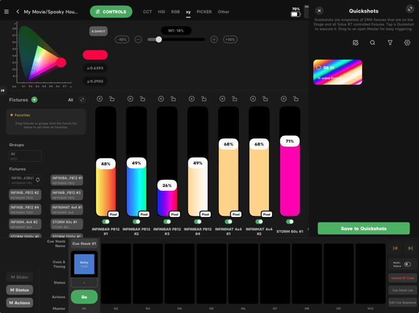Open the hamburger main menu
Viewport: 419px width, 313px height.
(x=6, y=12)
